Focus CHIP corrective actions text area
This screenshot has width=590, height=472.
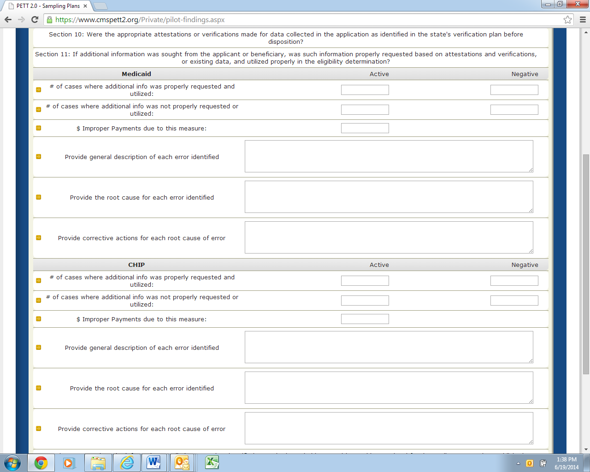pos(389,428)
